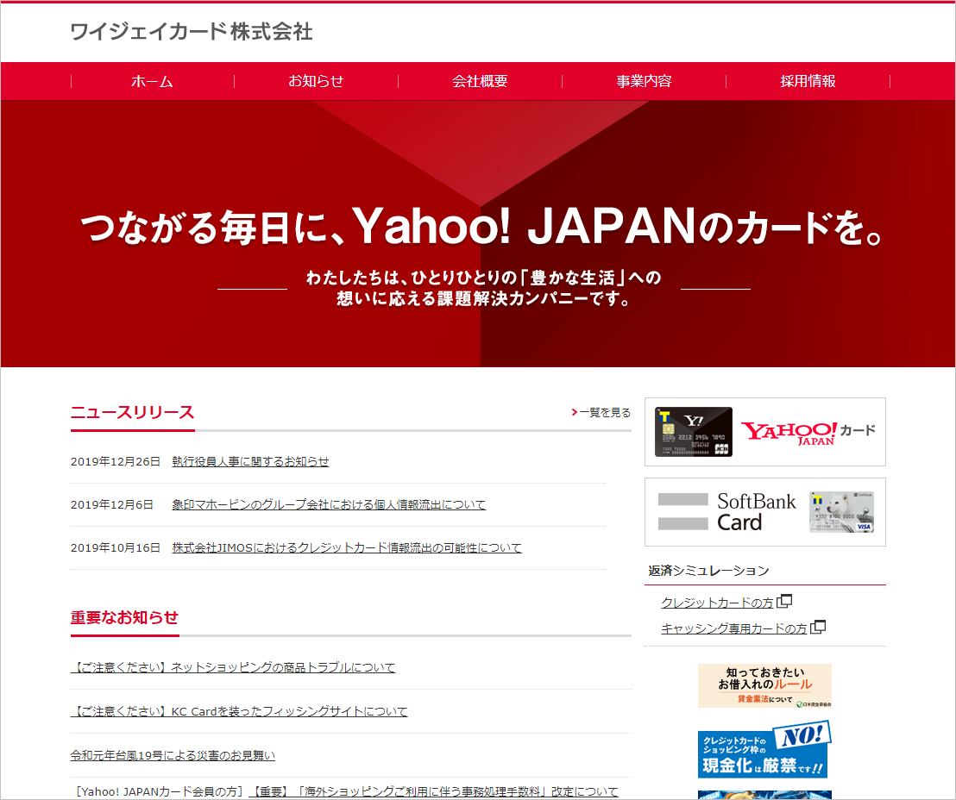Click the SoftBank Card banner
The height and width of the screenshot is (800, 956).
tap(764, 512)
